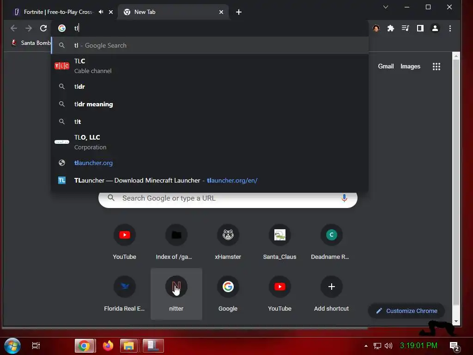This screenshot has width=473, height=355.
Task: Open the volume tray icon
Action: (388, 346)
